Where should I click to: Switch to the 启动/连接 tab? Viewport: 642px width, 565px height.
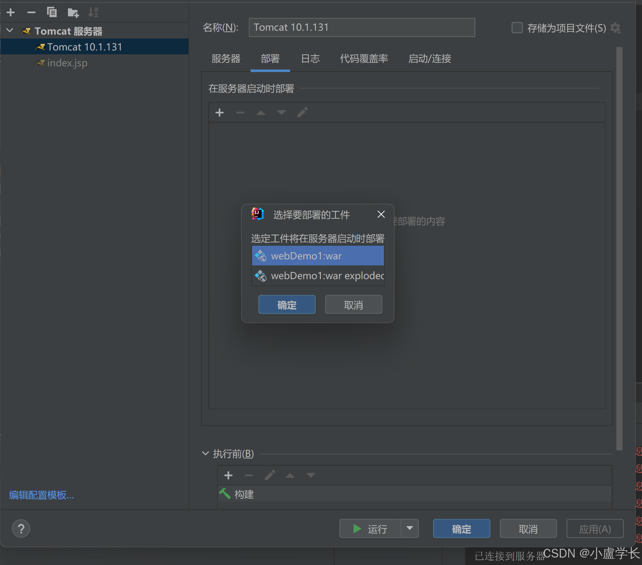coord(430,59)
